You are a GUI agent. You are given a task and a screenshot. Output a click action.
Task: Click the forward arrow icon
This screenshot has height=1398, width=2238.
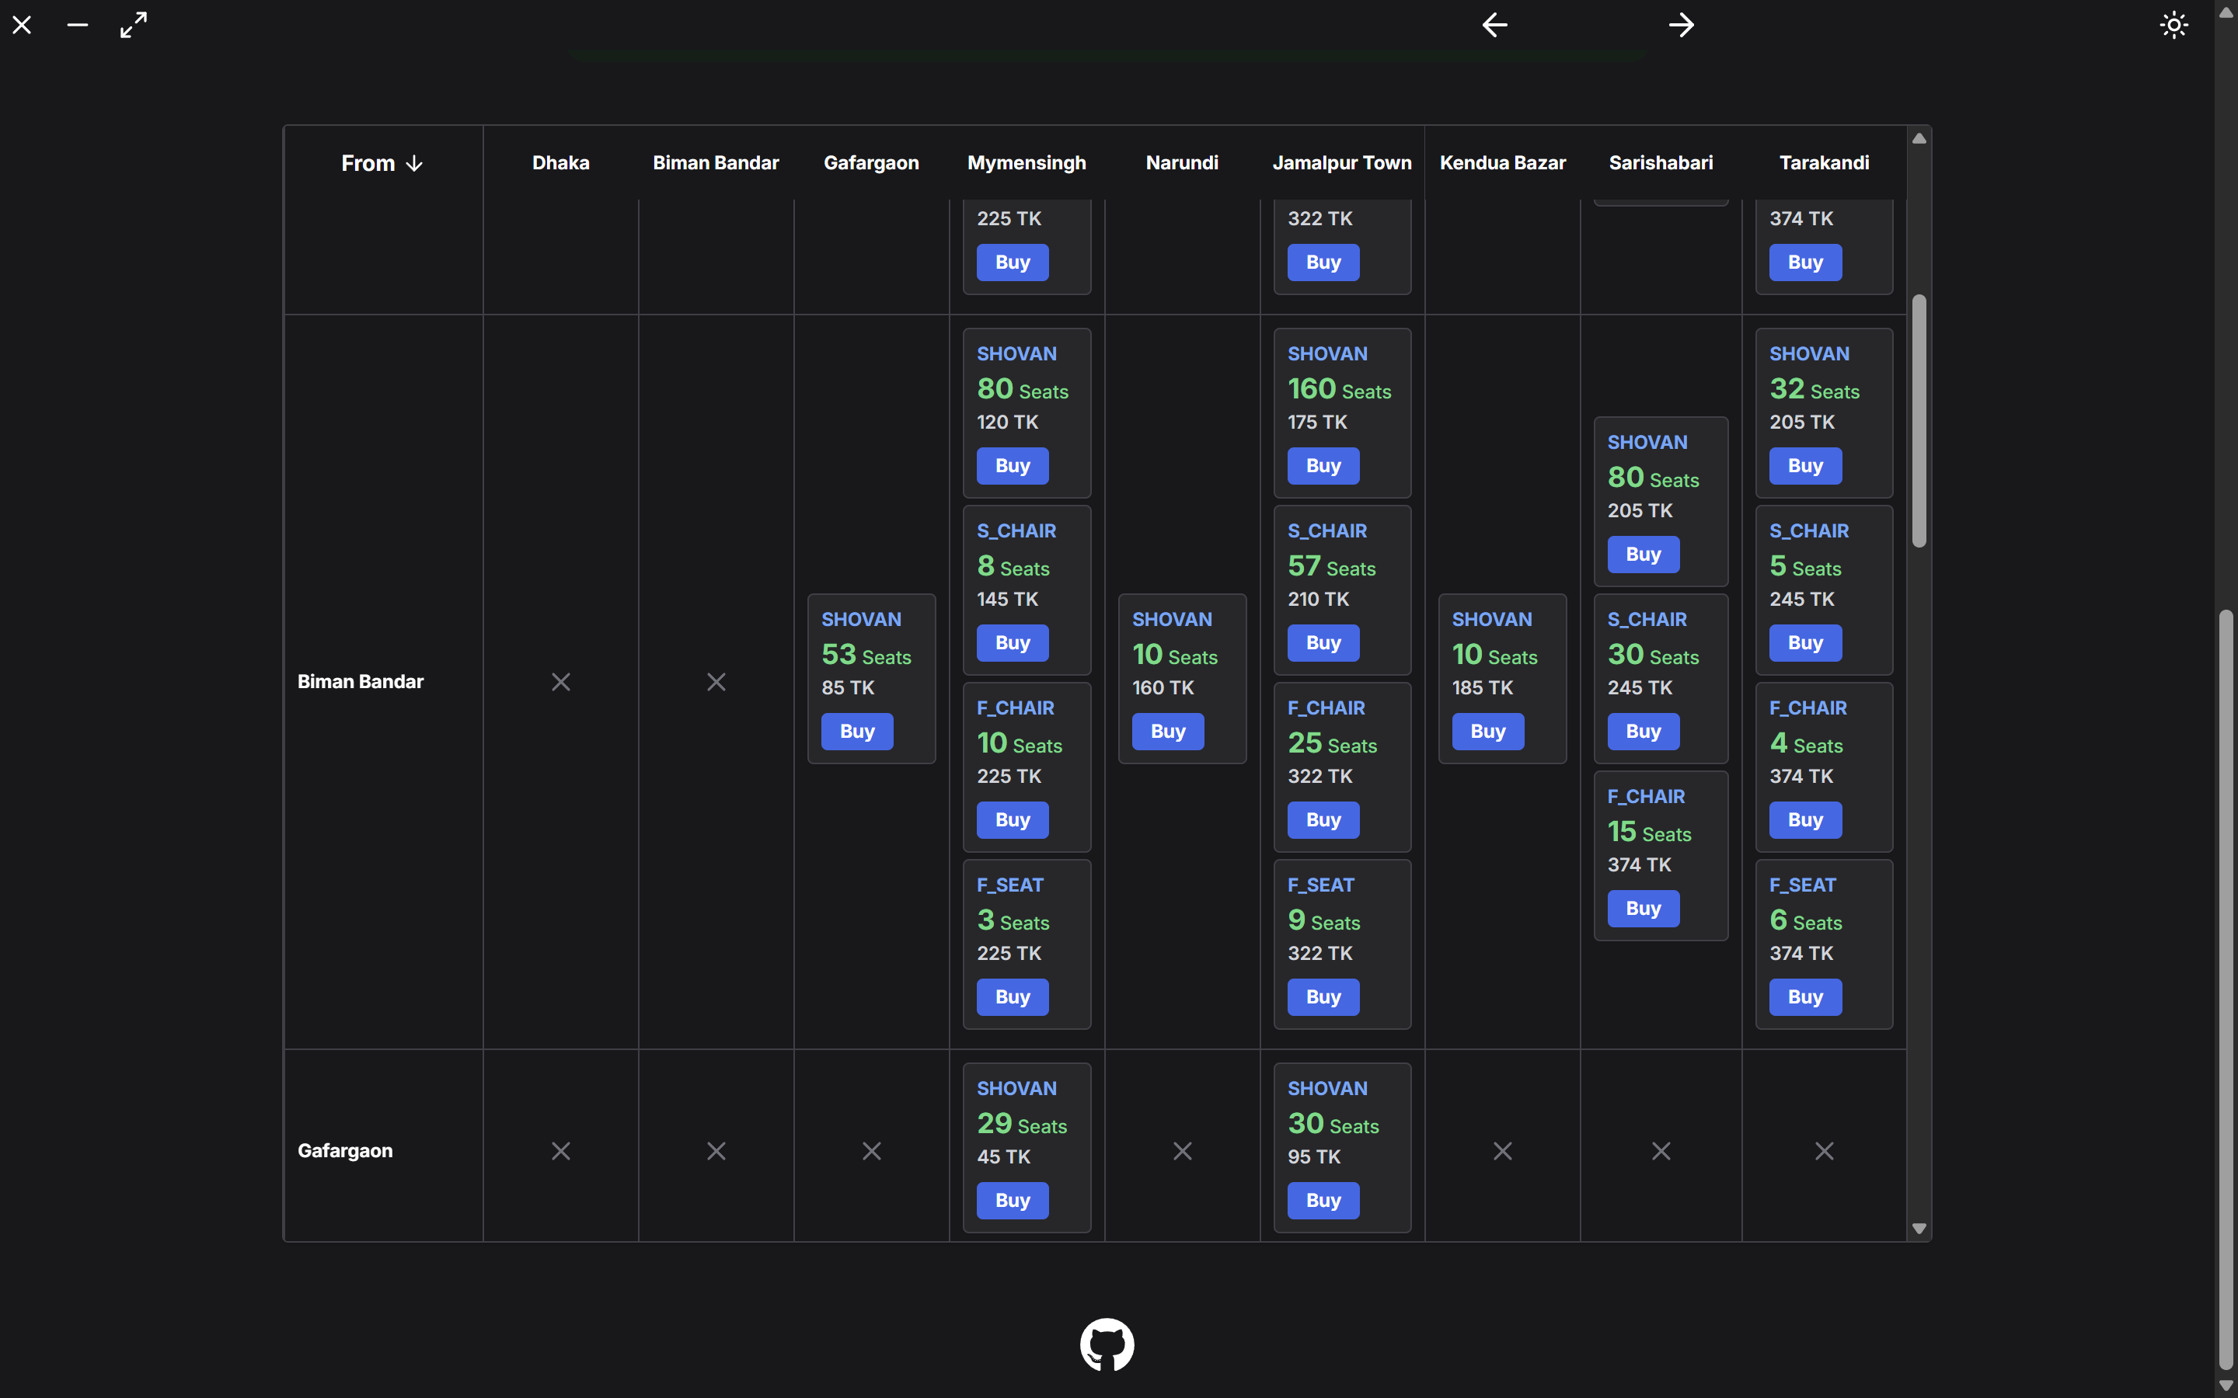coord(1682,25)
